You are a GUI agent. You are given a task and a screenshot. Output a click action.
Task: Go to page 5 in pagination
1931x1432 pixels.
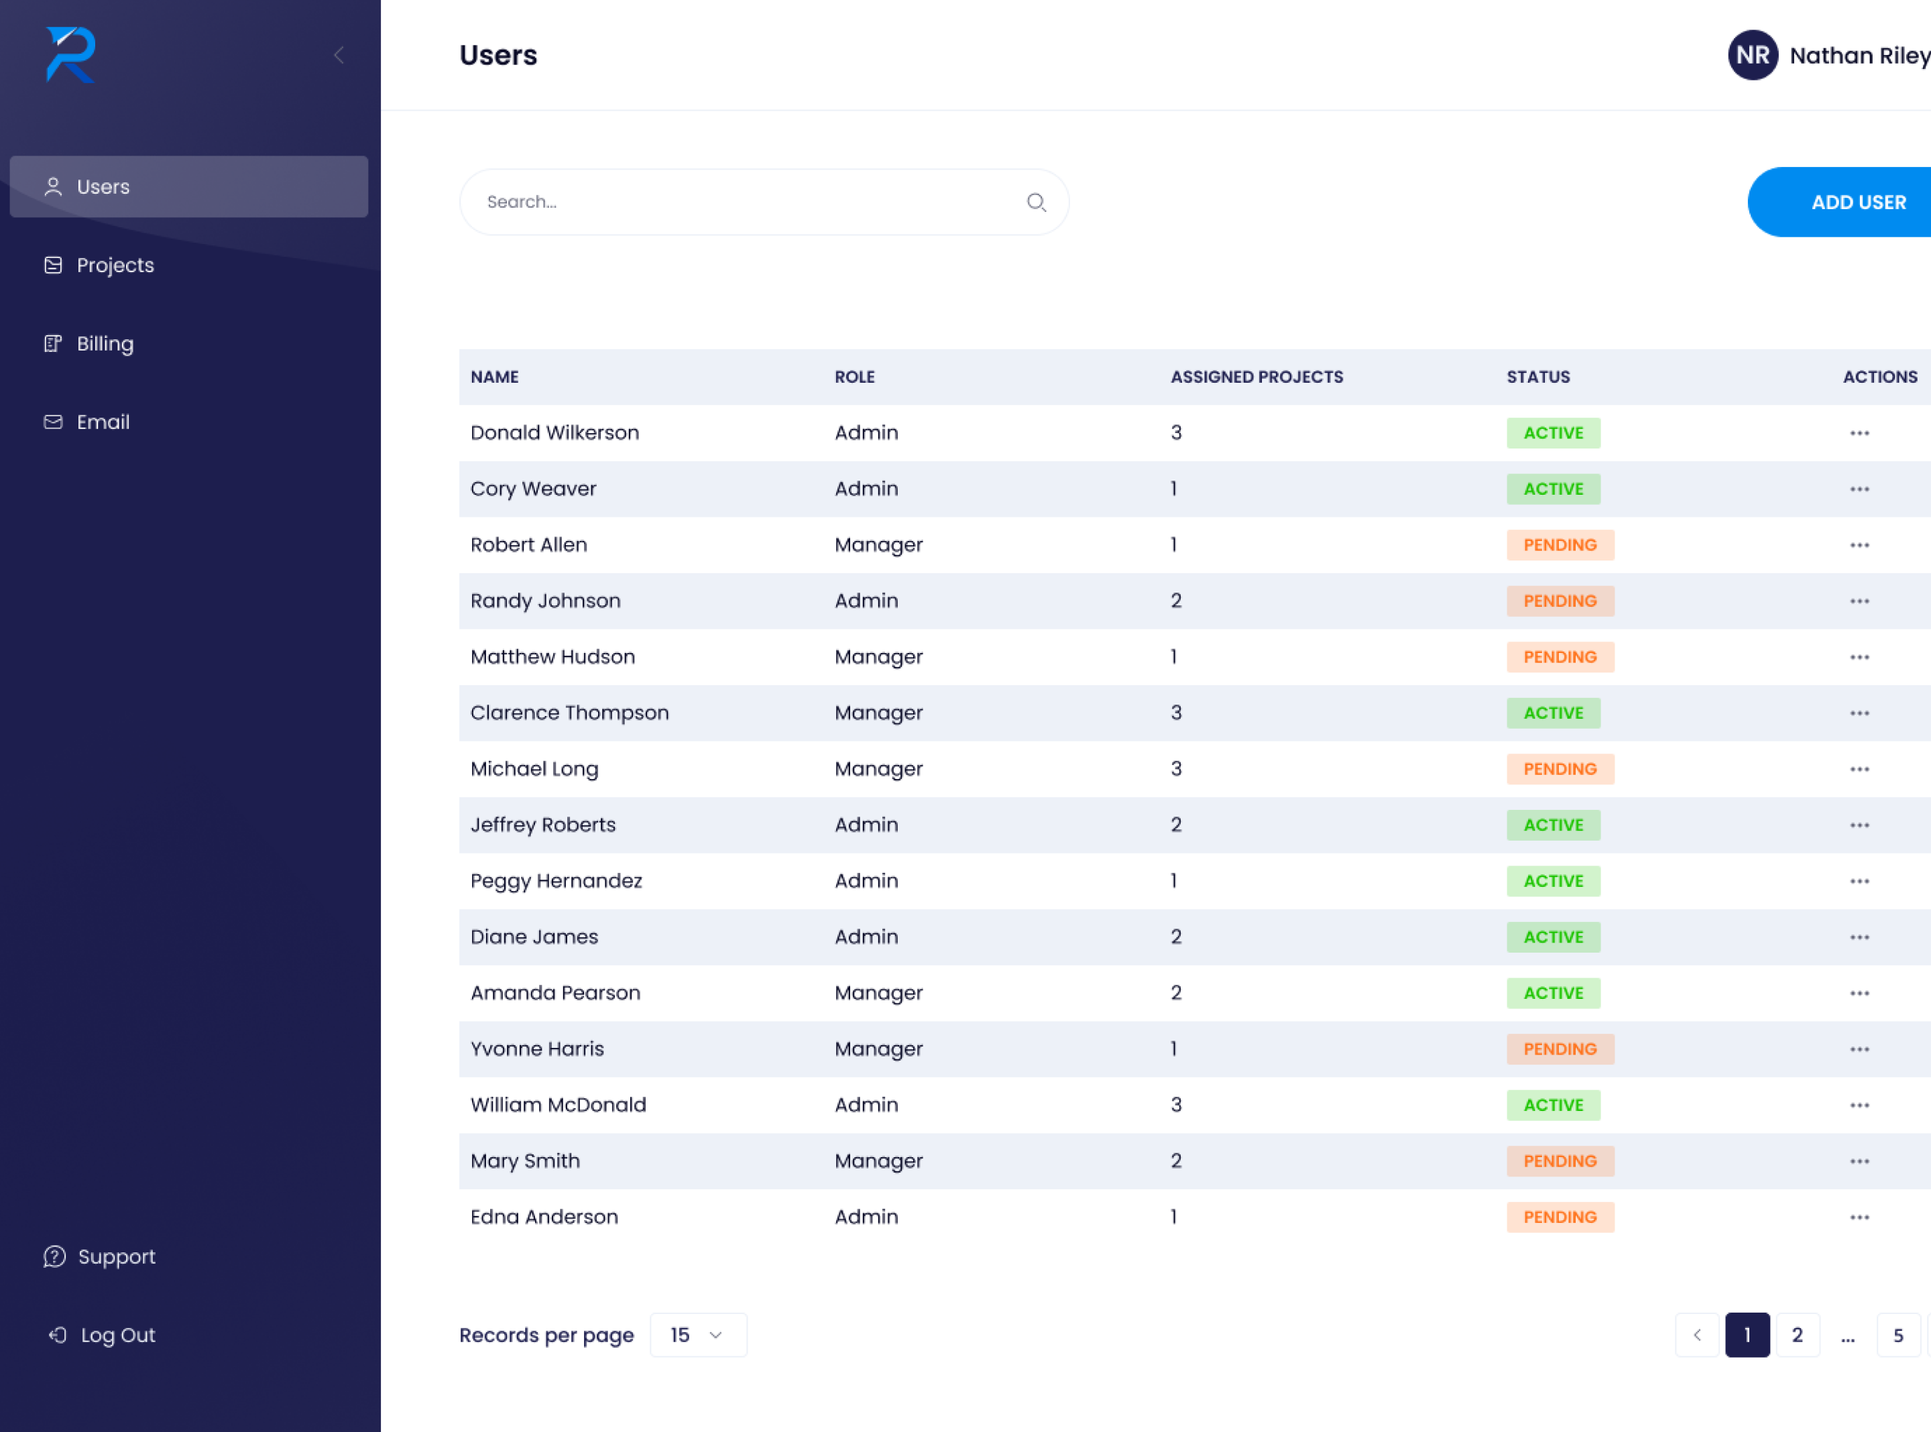[1898, 1335]
